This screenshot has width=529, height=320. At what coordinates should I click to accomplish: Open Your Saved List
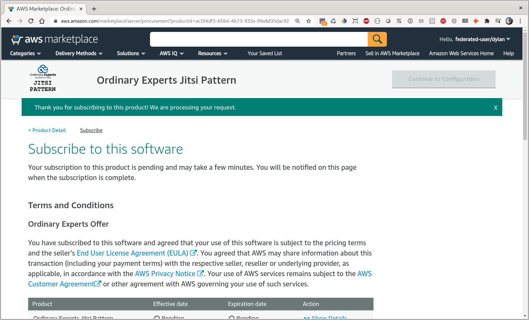265,54
